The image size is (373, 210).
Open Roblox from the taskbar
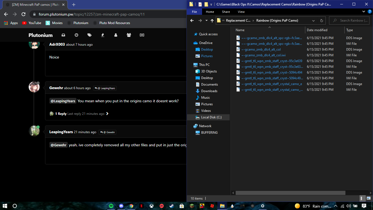(212, 206)
